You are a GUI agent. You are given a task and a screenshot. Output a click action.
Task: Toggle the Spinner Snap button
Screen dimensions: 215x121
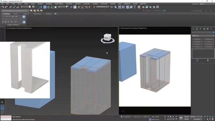tap(90, 7)
